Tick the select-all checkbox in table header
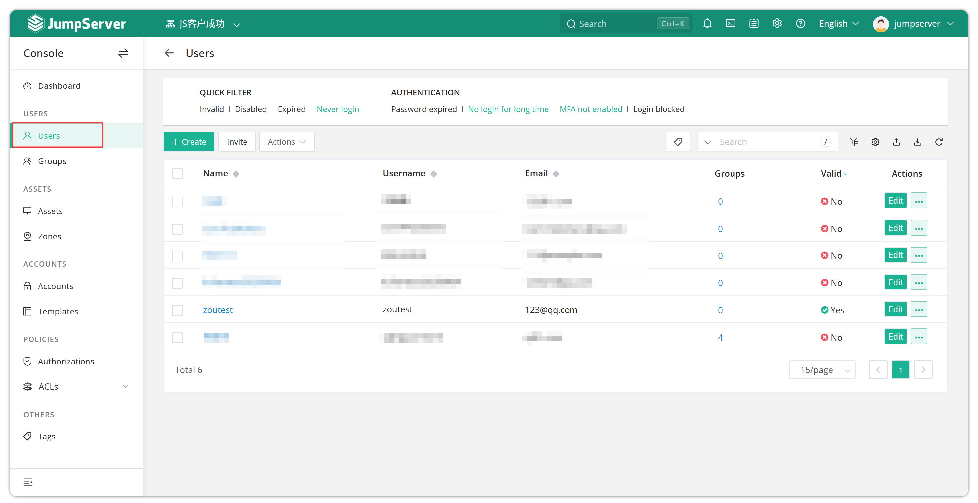This screenshot has height=503, width=978. 177,173
